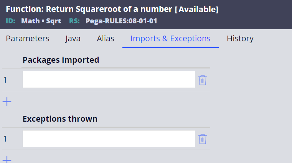
Task: Select the Imports & Exceptions tab
Action: coord(170,39)
